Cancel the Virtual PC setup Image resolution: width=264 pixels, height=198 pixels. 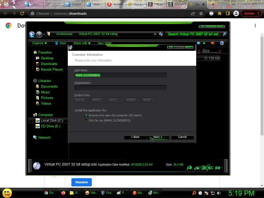pyautogui.click(x=182, y=137)
